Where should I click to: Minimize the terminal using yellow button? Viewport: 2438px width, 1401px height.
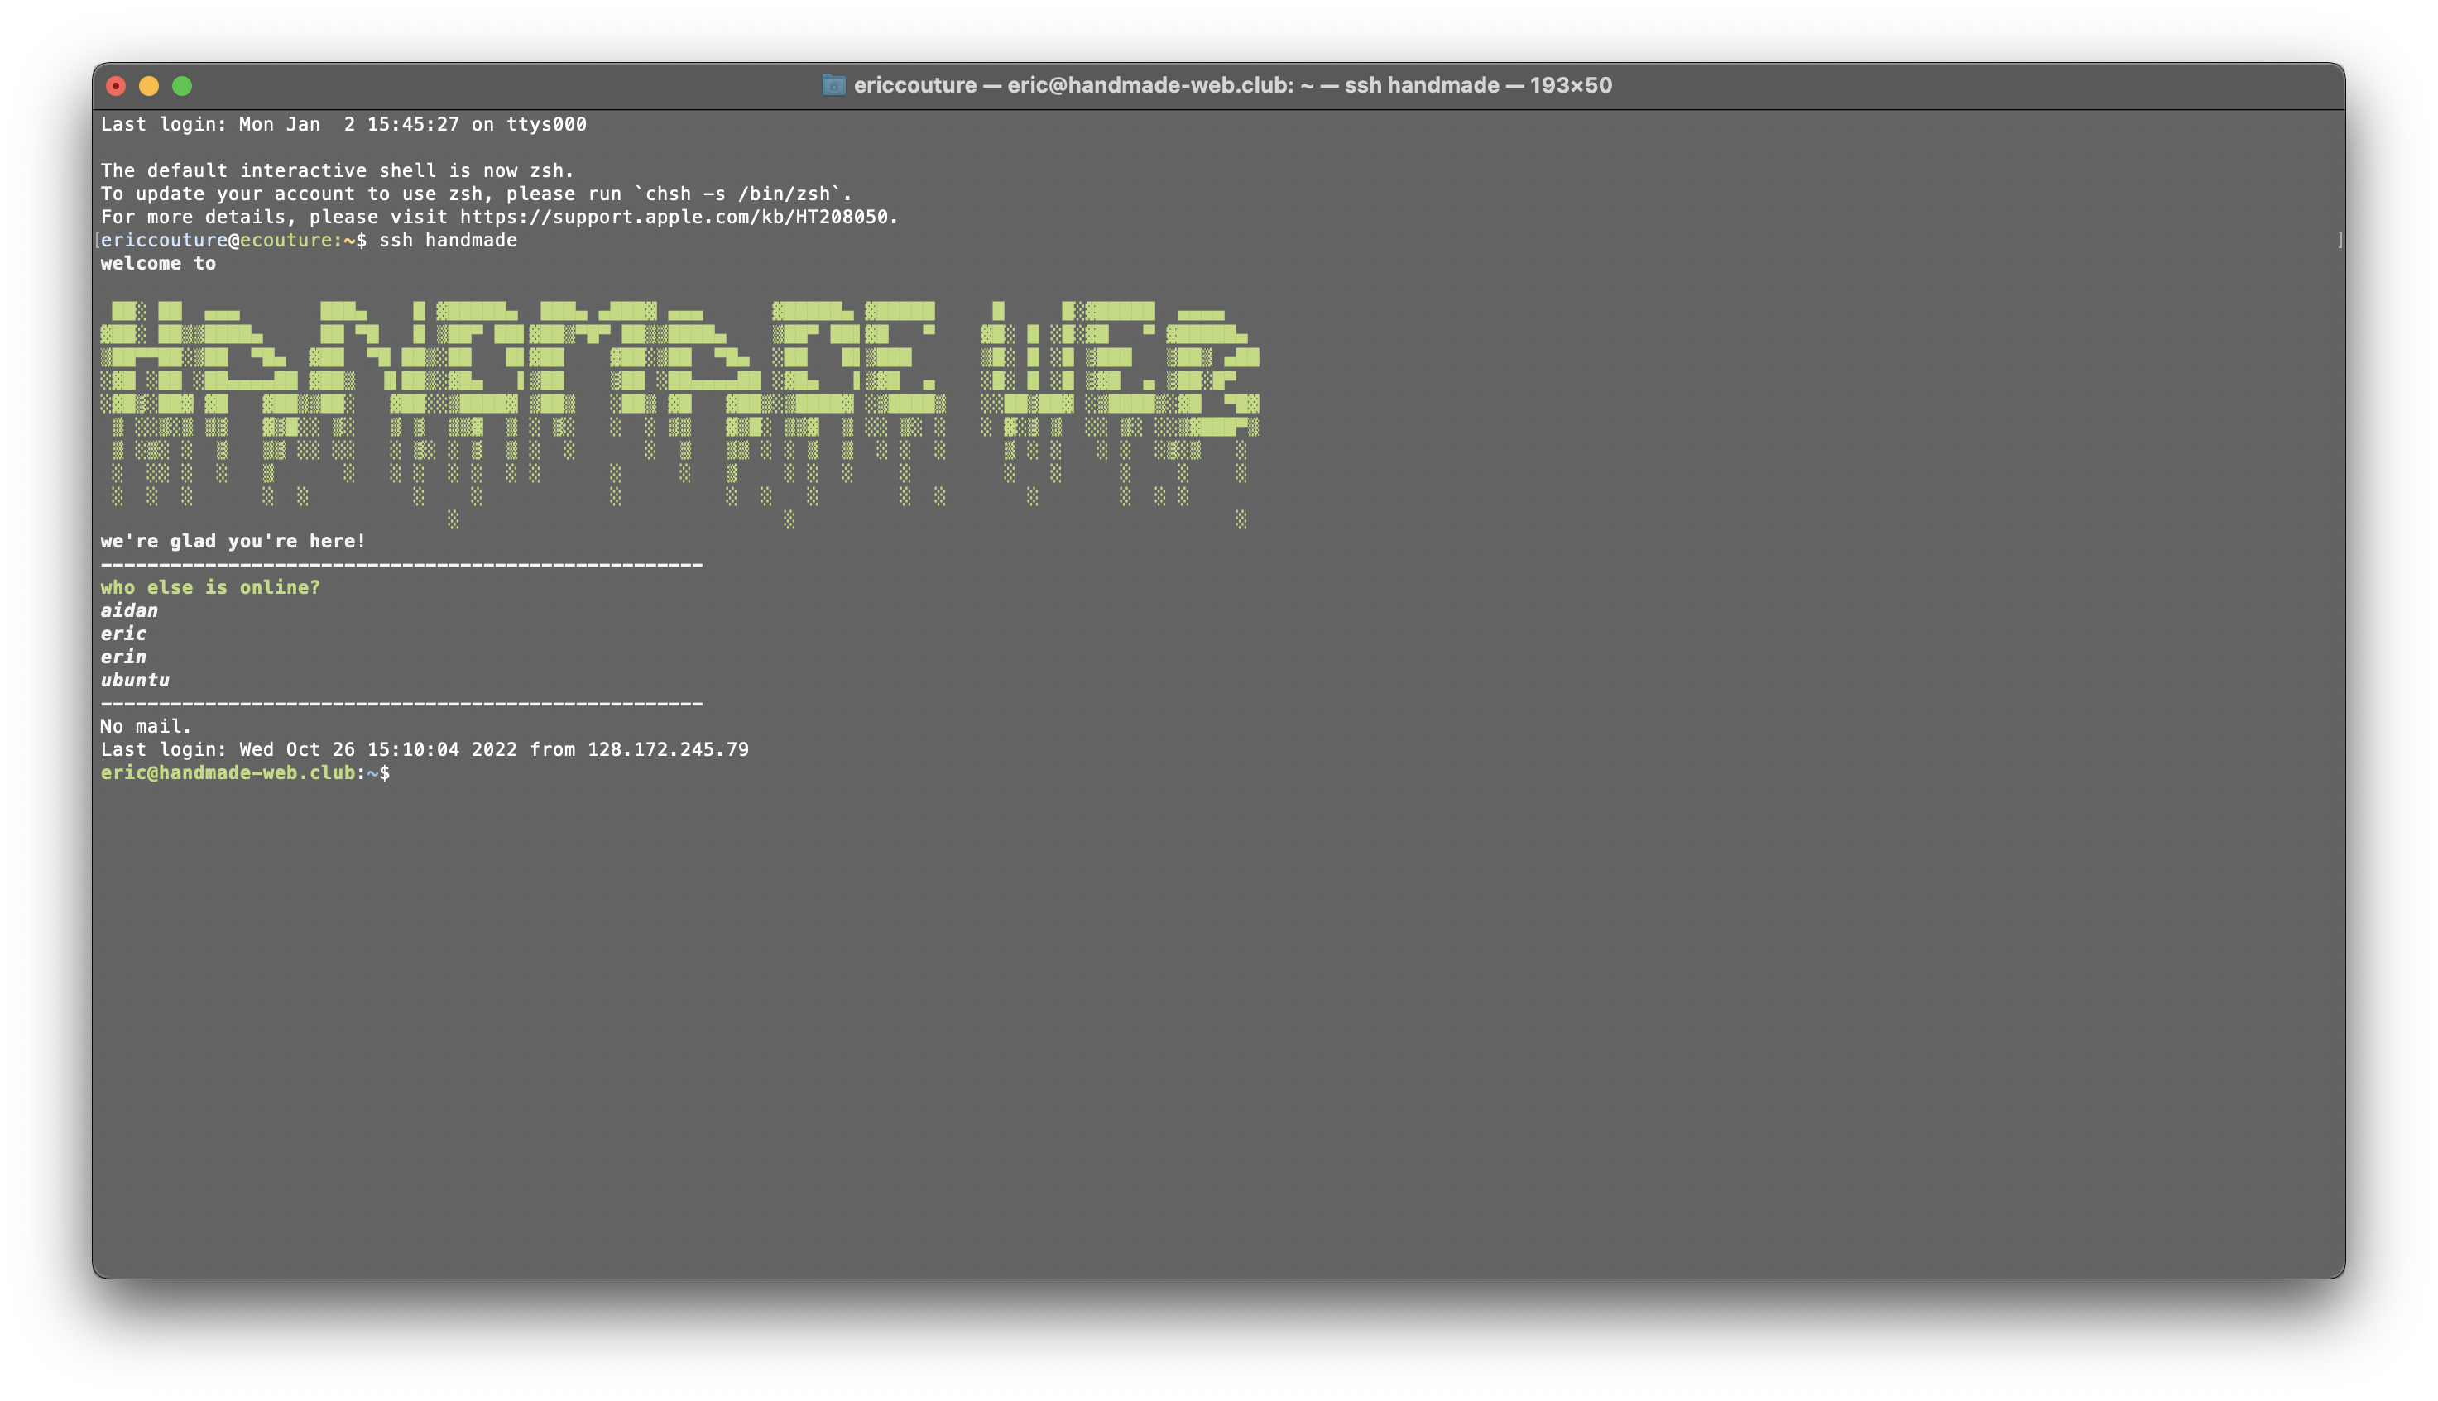click(149, 86)
